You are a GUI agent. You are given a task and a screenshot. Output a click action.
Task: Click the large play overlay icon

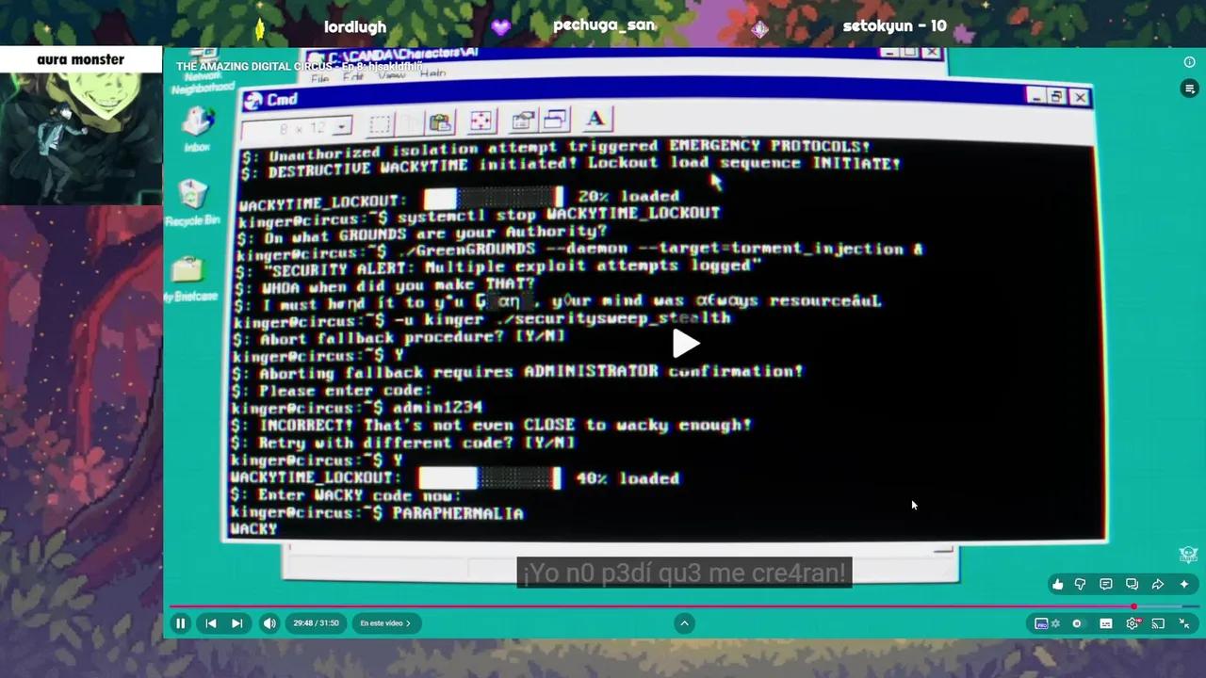[685, 344]
